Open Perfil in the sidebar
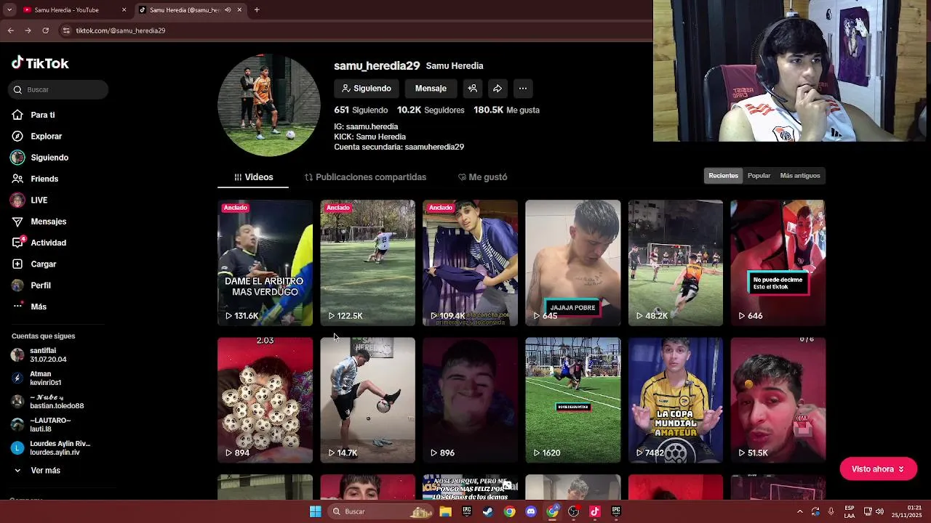This screenshot has width=931, height=523. point(31,285)
